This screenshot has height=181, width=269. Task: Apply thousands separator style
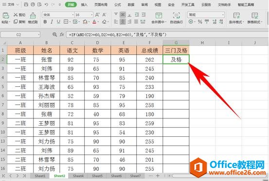[x=207, y=21]
